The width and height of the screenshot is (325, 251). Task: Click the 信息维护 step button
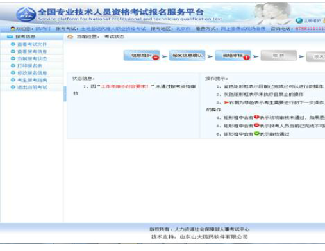click(142, 56)
